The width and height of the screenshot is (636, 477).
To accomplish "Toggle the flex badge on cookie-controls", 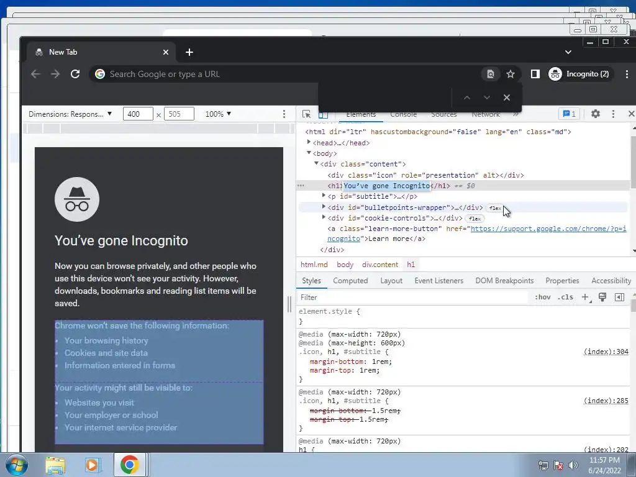I will (475, 219).
